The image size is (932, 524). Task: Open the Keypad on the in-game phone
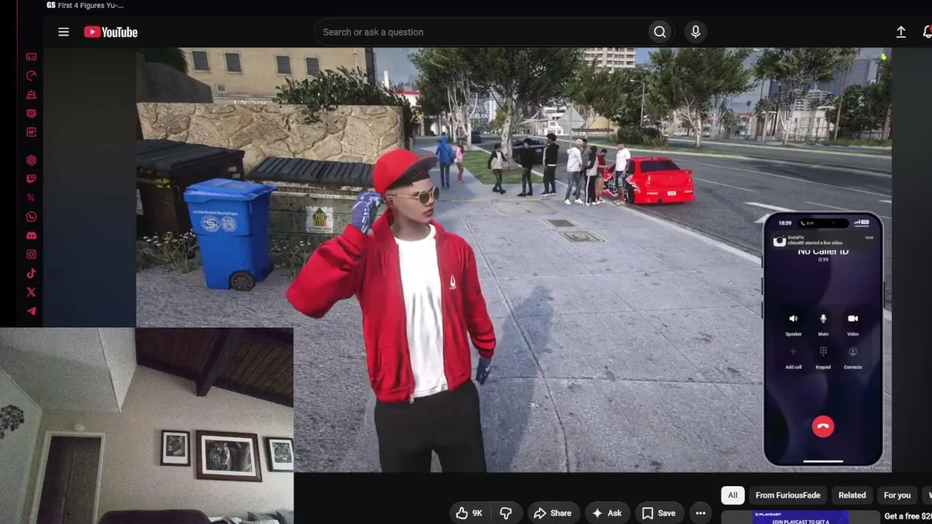click(823, 357)
